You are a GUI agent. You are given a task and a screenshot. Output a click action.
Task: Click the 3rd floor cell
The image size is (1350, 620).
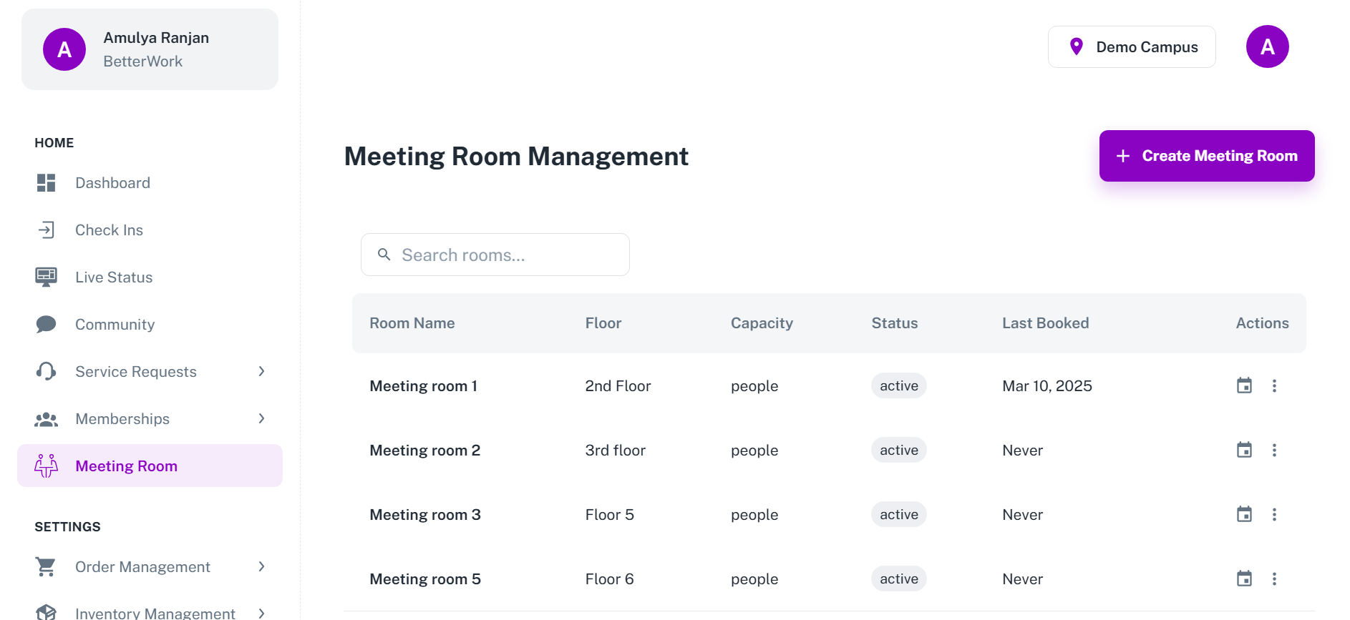point(616,451)
